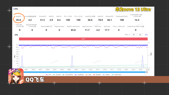Click help icon next to BigJank(/10min)
169x95 pixels.
tap(35, 26)
